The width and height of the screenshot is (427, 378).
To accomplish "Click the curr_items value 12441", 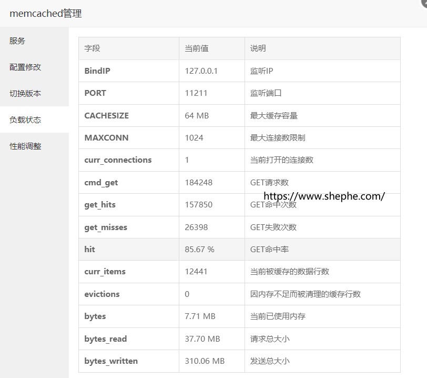I will pyautogui.click(x=196, y=272).
